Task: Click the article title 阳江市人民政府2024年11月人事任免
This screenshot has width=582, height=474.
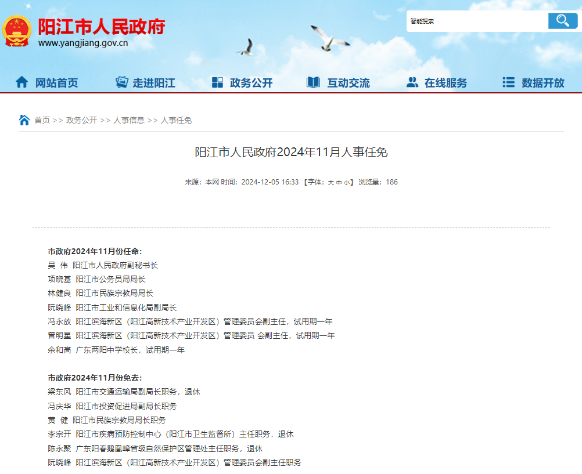Action: click(292, 152)
